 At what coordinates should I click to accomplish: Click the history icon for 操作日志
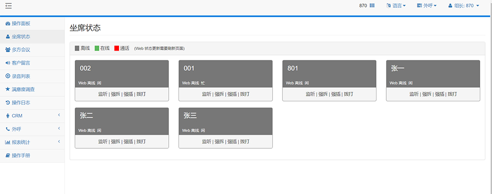point(8,103)
